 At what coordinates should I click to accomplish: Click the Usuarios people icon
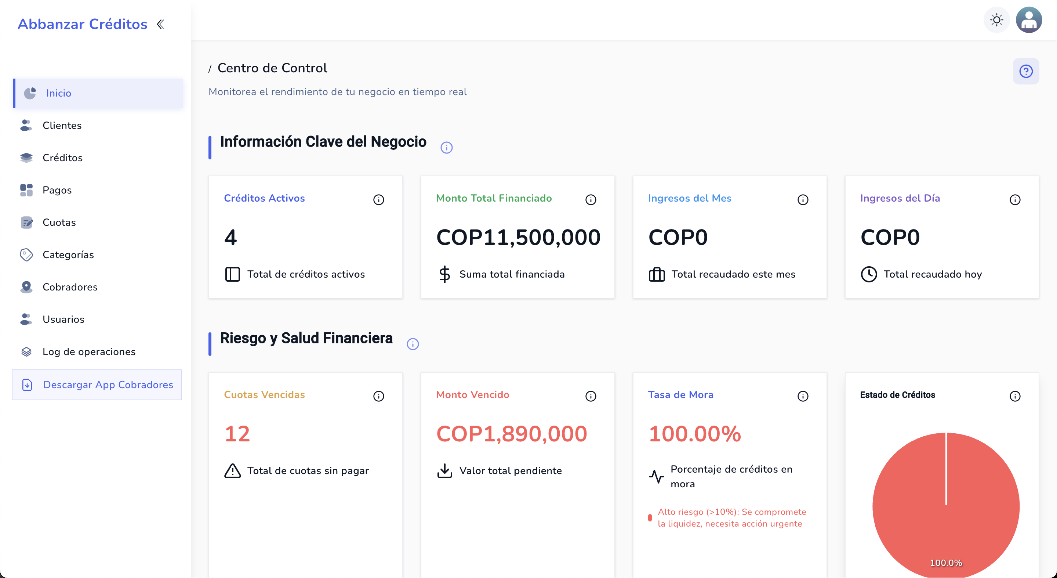click(x=26, y=319)
